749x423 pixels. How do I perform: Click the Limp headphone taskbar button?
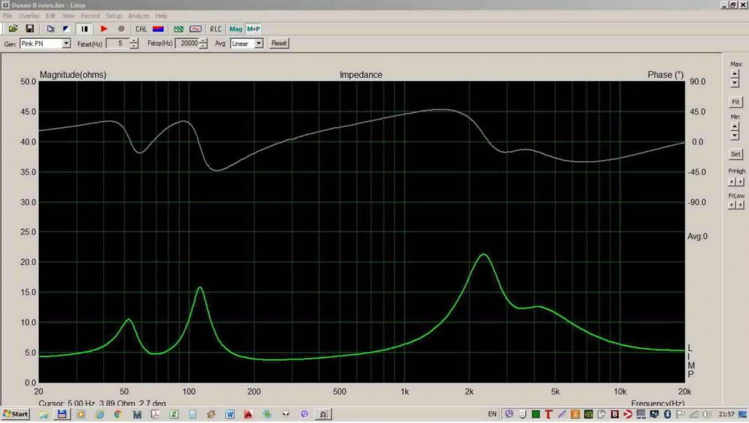[x=323, y=415]
